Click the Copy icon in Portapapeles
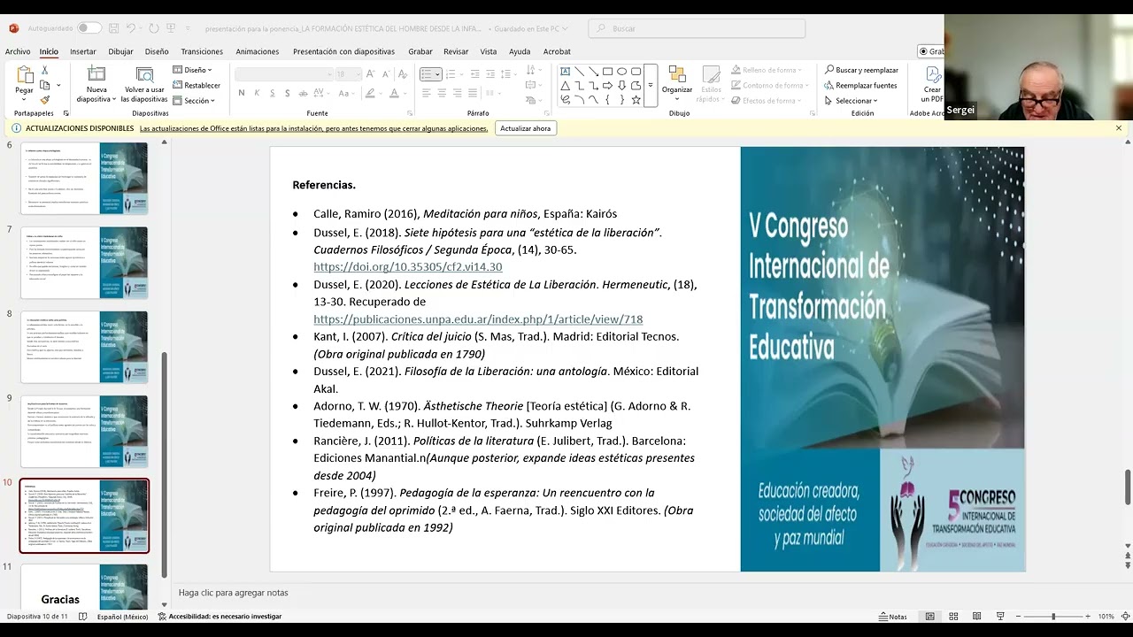 pos(45,85)
